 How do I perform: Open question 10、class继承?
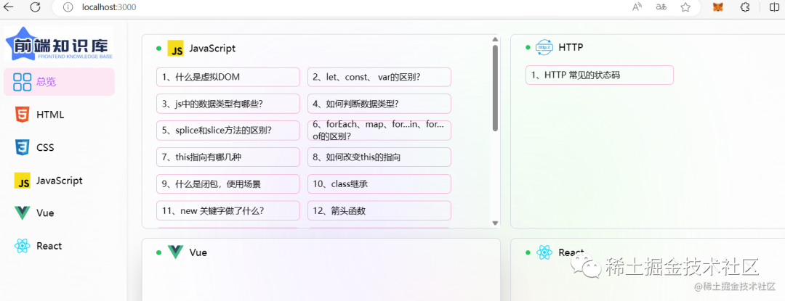tap(379, 184)
